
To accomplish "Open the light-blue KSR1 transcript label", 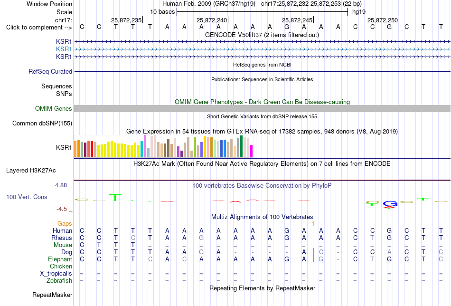I will point(64,49).
